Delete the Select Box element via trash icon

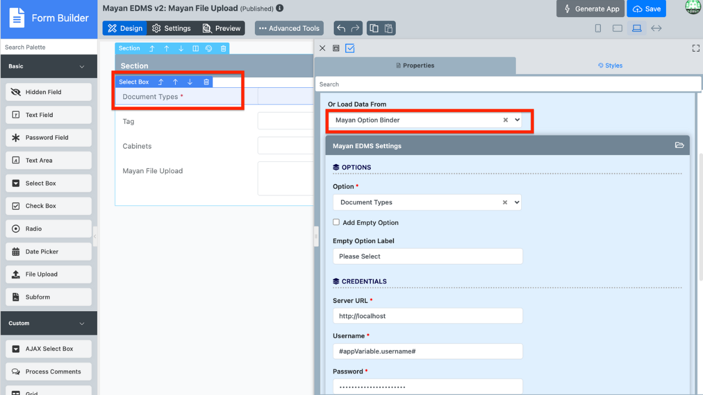point(207,82)
